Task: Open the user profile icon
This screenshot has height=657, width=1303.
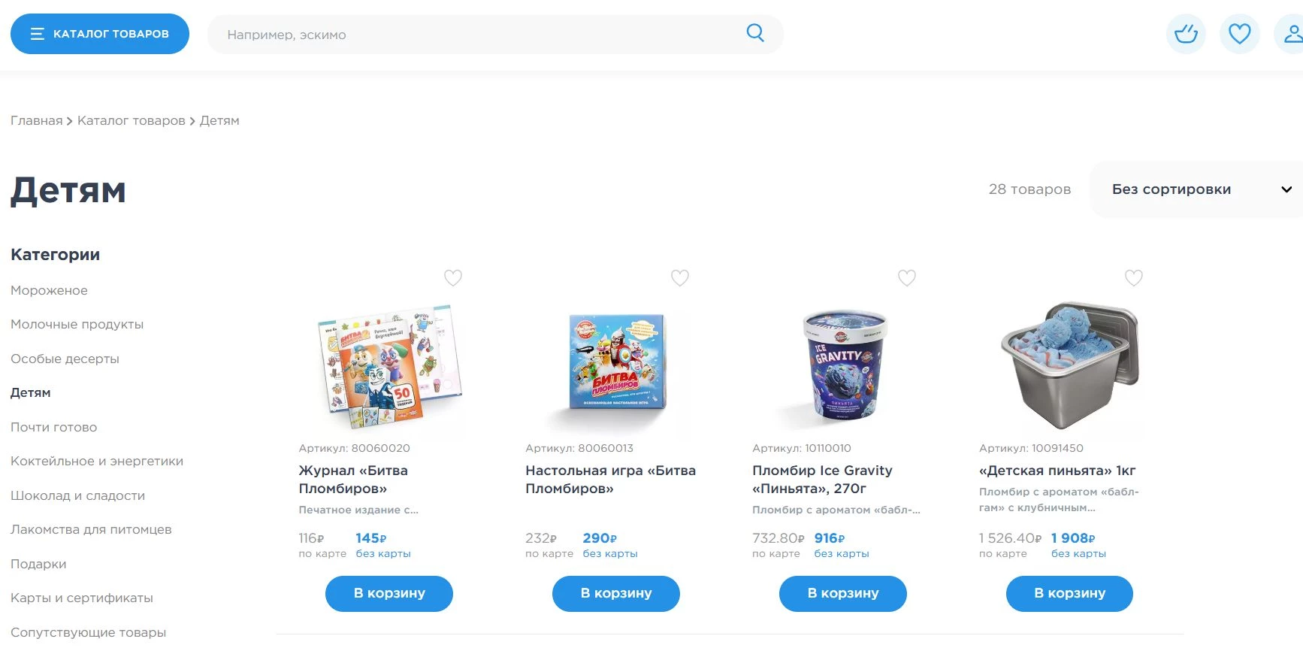Action: pos(1292,34)
